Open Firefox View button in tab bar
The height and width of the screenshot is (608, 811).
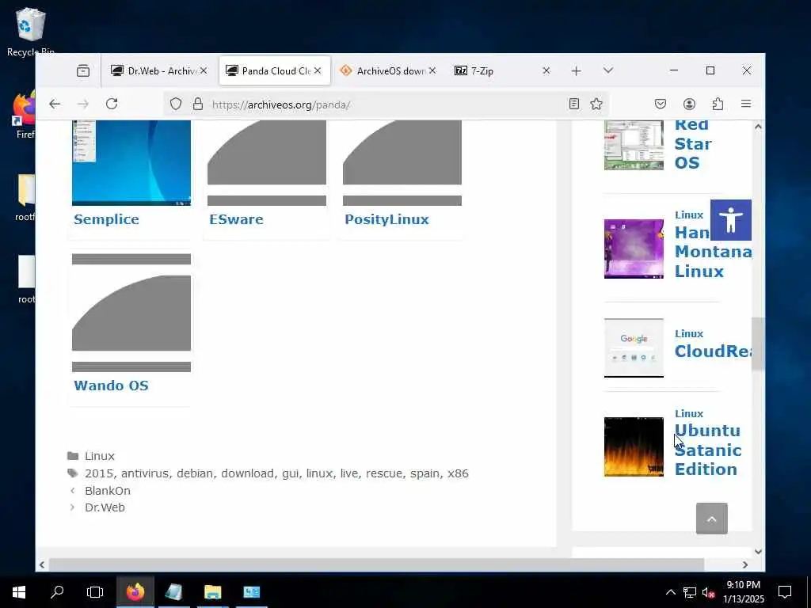[82, 70]
